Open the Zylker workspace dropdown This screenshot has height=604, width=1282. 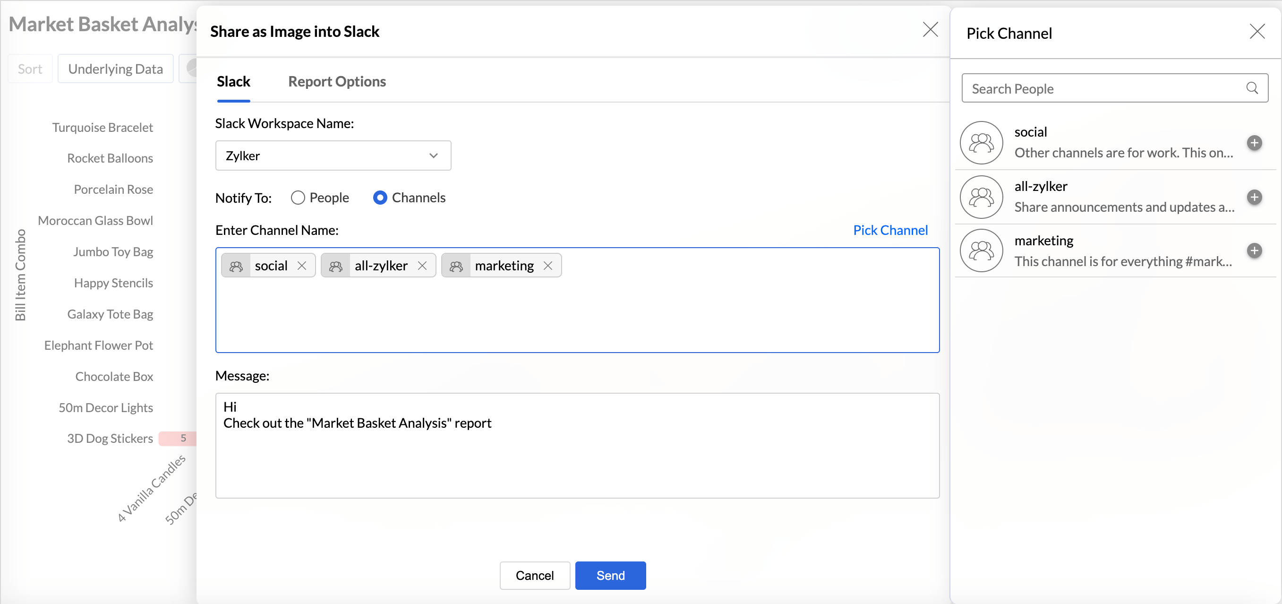[x=333, y=155]
